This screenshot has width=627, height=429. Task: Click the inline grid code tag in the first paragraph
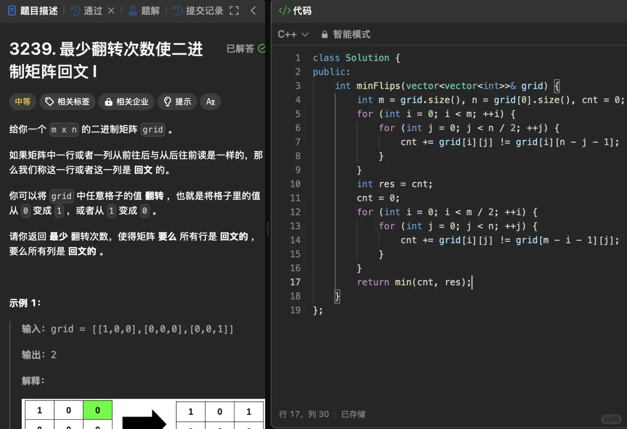tap(153, 129)
